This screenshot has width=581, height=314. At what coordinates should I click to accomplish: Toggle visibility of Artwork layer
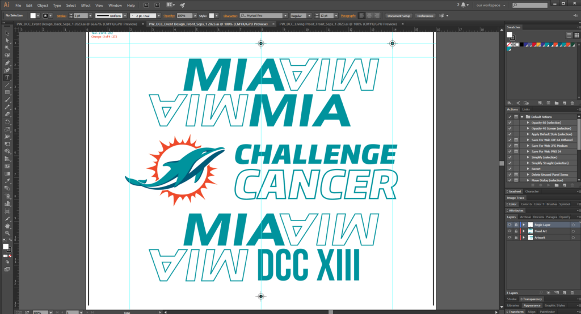[x=510, y=237]
